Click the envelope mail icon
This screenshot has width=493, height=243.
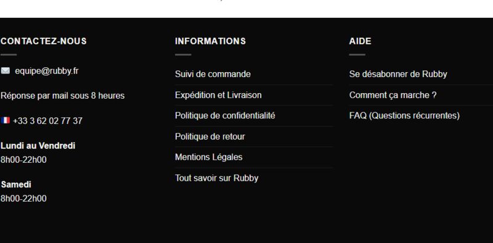(6, 71)
